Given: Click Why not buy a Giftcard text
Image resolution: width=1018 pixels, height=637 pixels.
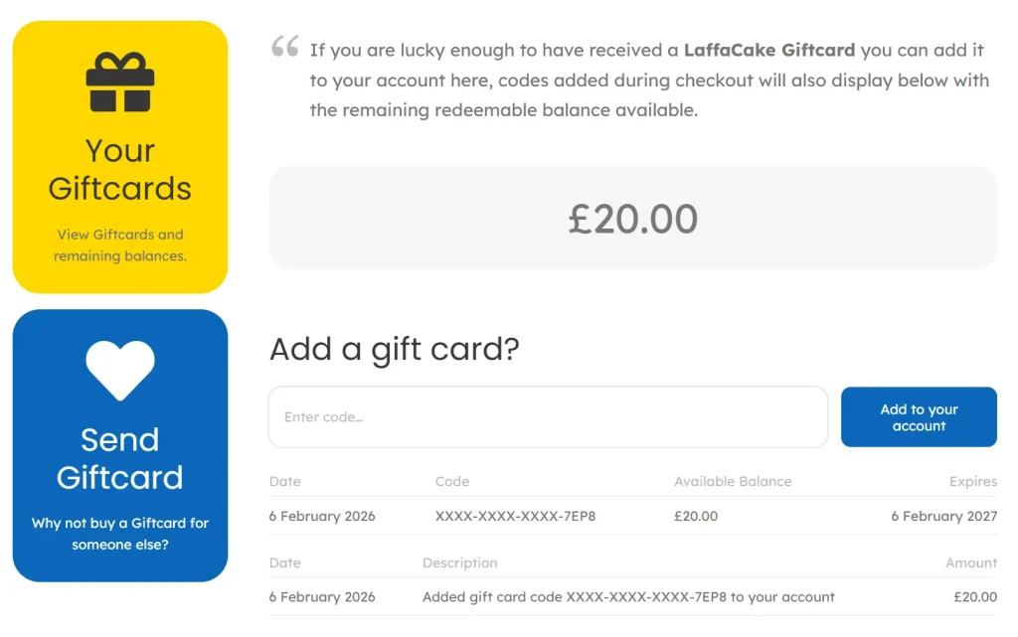Looking at the screenshot, I should point(119,534).
